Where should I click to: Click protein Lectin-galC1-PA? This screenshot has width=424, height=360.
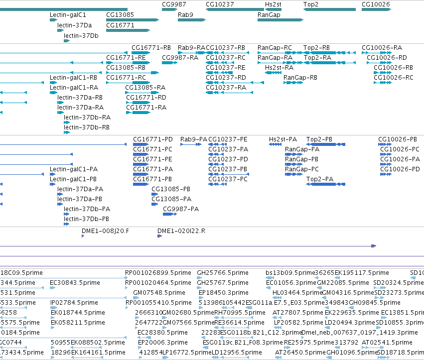click(x=74, y=169)
